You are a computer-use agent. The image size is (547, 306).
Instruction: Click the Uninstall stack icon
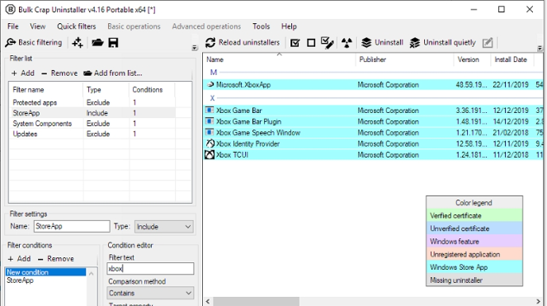(366, 43)
